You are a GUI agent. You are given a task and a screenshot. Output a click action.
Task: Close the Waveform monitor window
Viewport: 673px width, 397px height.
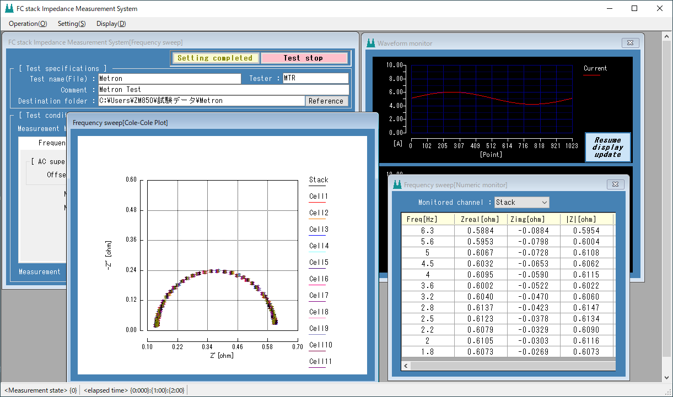click(630, 43)
